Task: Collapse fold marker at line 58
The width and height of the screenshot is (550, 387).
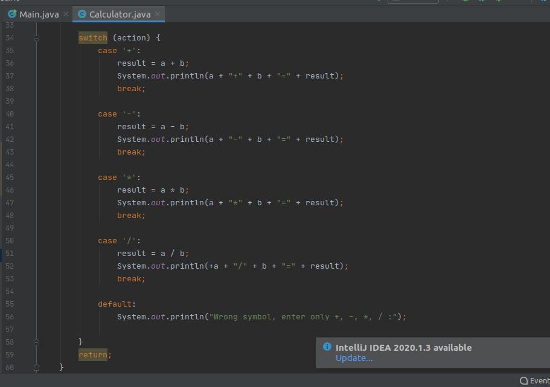Action: 36,342
